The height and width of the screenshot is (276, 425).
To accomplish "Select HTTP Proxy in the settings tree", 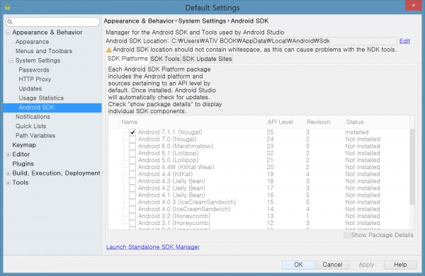I will click(35, 79).
